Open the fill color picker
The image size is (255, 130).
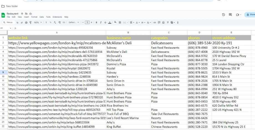(x=115, y=22)
